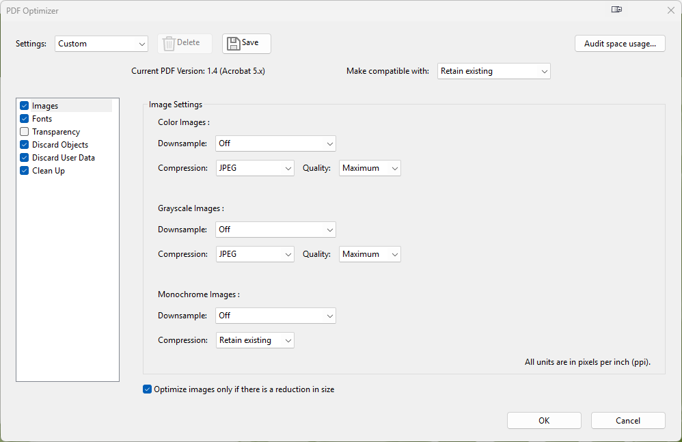Click the Save settings floppy disk icon
682x442 pixels.
[x=234, y=43]
